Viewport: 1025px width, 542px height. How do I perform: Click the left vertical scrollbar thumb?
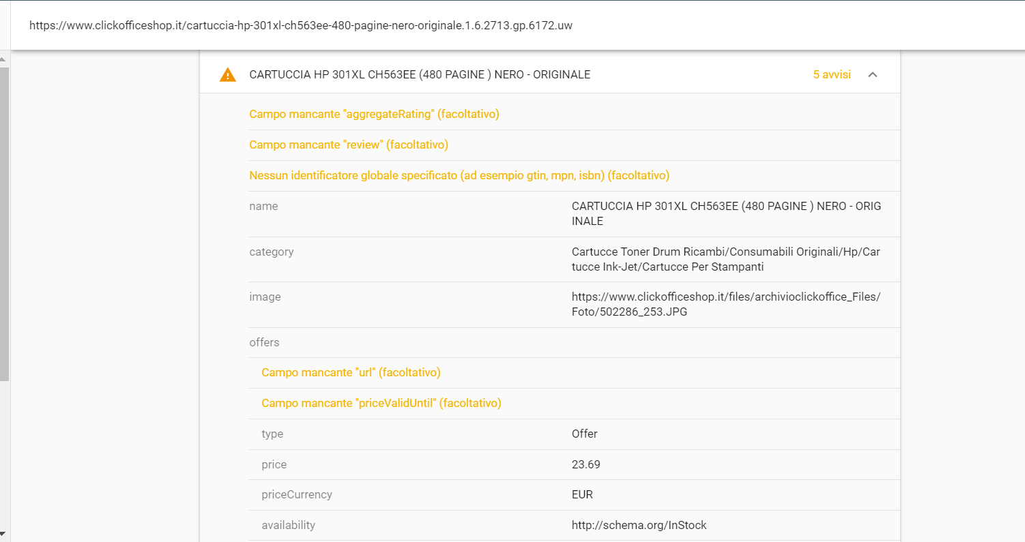tap(3, 224)
